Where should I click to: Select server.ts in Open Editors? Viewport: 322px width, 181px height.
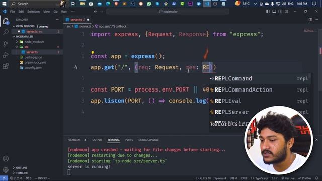click(x=38, y=31)
